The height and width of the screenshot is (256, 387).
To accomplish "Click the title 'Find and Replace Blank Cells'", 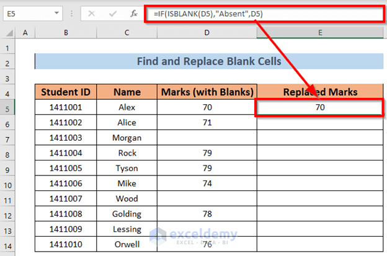I will click(x=209, y=61).
